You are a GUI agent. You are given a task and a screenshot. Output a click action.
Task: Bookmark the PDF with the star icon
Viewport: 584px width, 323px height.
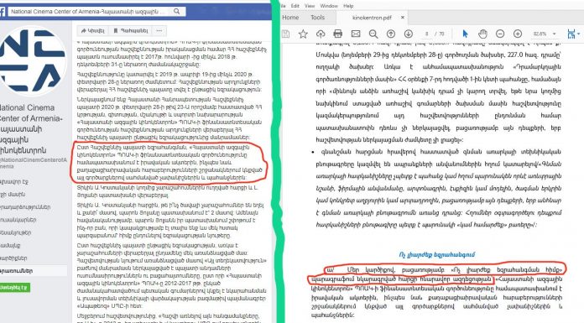coord(303,34)
